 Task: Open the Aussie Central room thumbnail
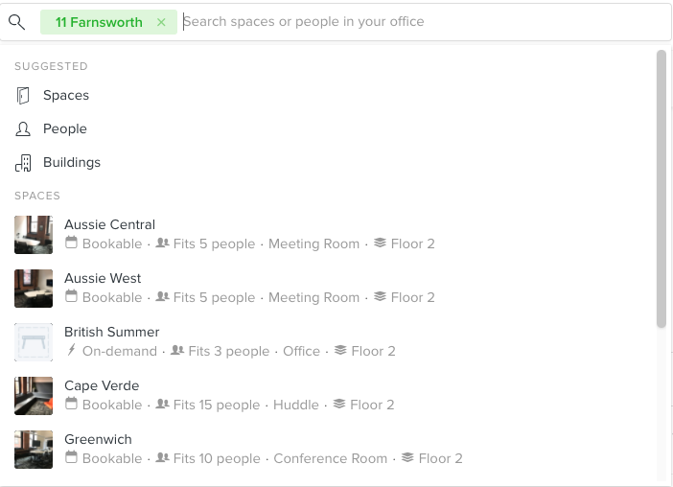[34, 235]
